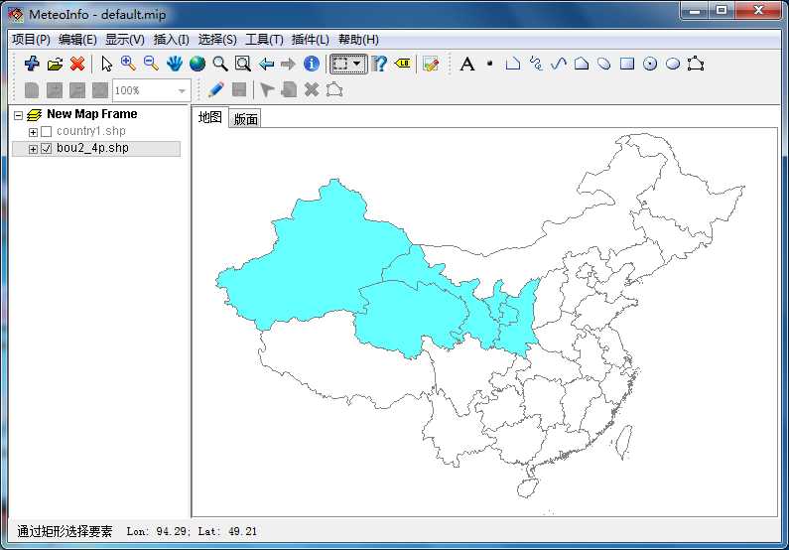Remove the layer with the red X icon
This screenshot has width=789, height=550.
(77, 64)
